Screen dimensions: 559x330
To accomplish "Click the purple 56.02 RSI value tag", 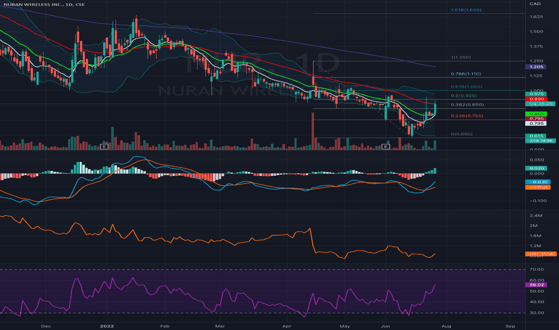I will 536,284.
